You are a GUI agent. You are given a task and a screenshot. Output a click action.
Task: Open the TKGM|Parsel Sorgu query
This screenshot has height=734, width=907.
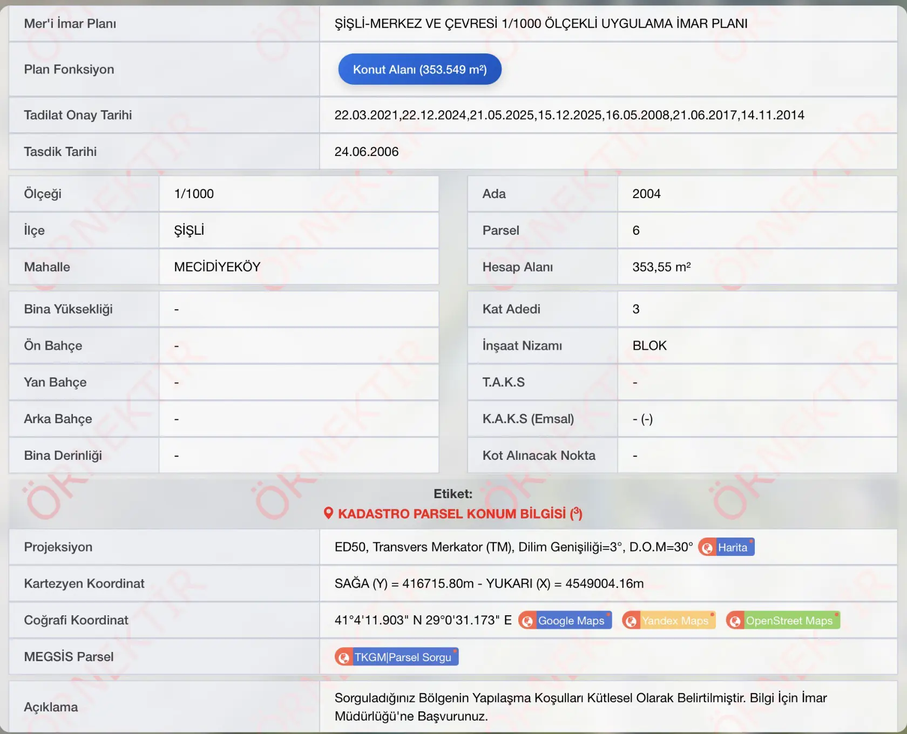click(x=397, y=657)
